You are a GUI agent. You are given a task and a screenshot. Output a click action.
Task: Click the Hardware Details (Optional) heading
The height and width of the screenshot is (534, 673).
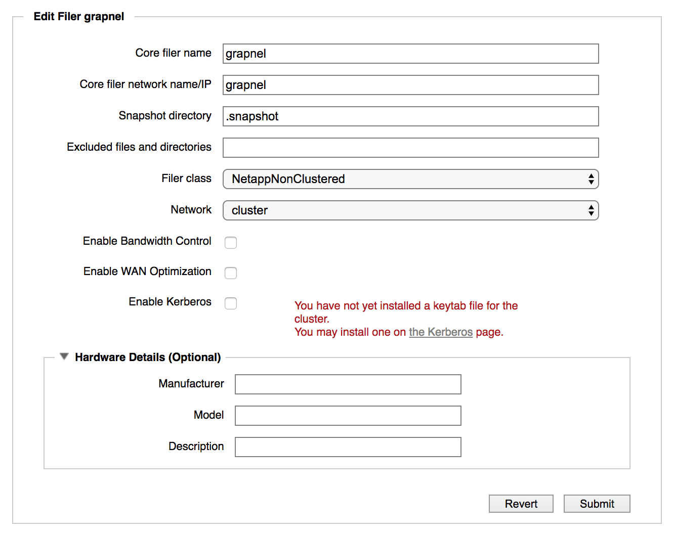click(148, 357)
